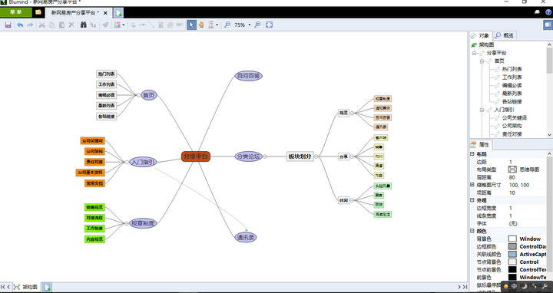Zoom out using the left magnifier icon

227,25
